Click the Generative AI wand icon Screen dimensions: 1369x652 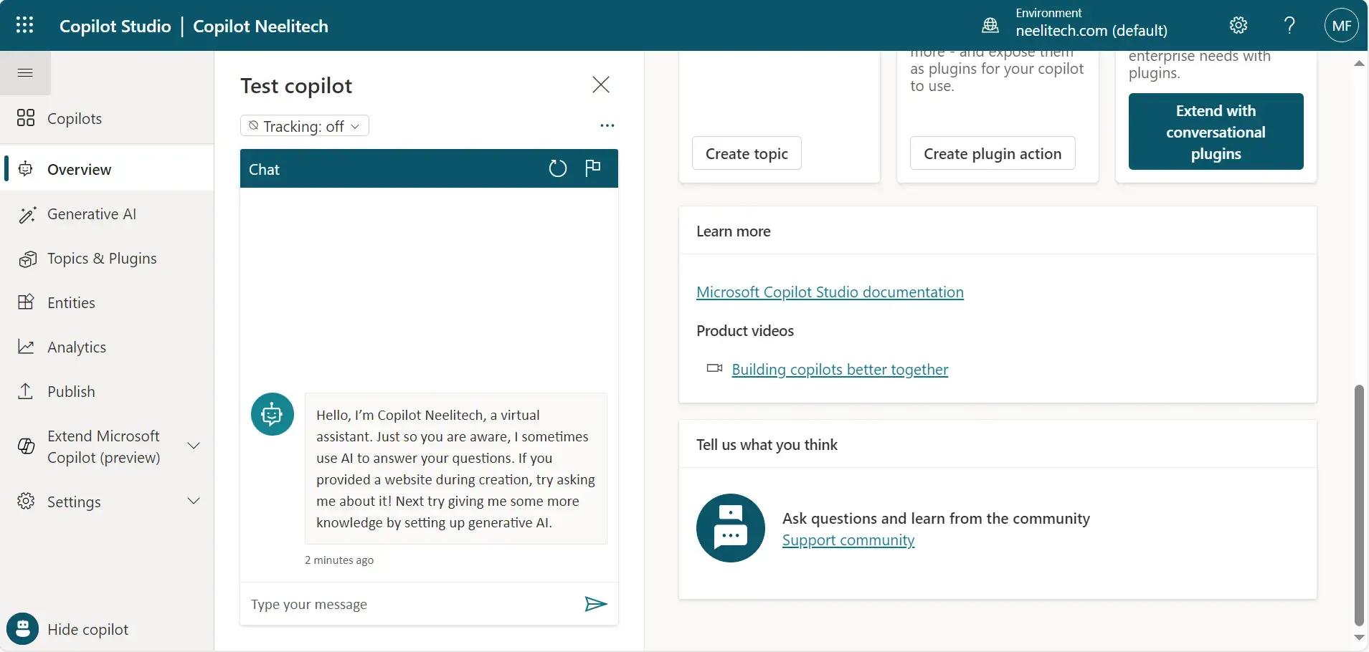point(27,214)
